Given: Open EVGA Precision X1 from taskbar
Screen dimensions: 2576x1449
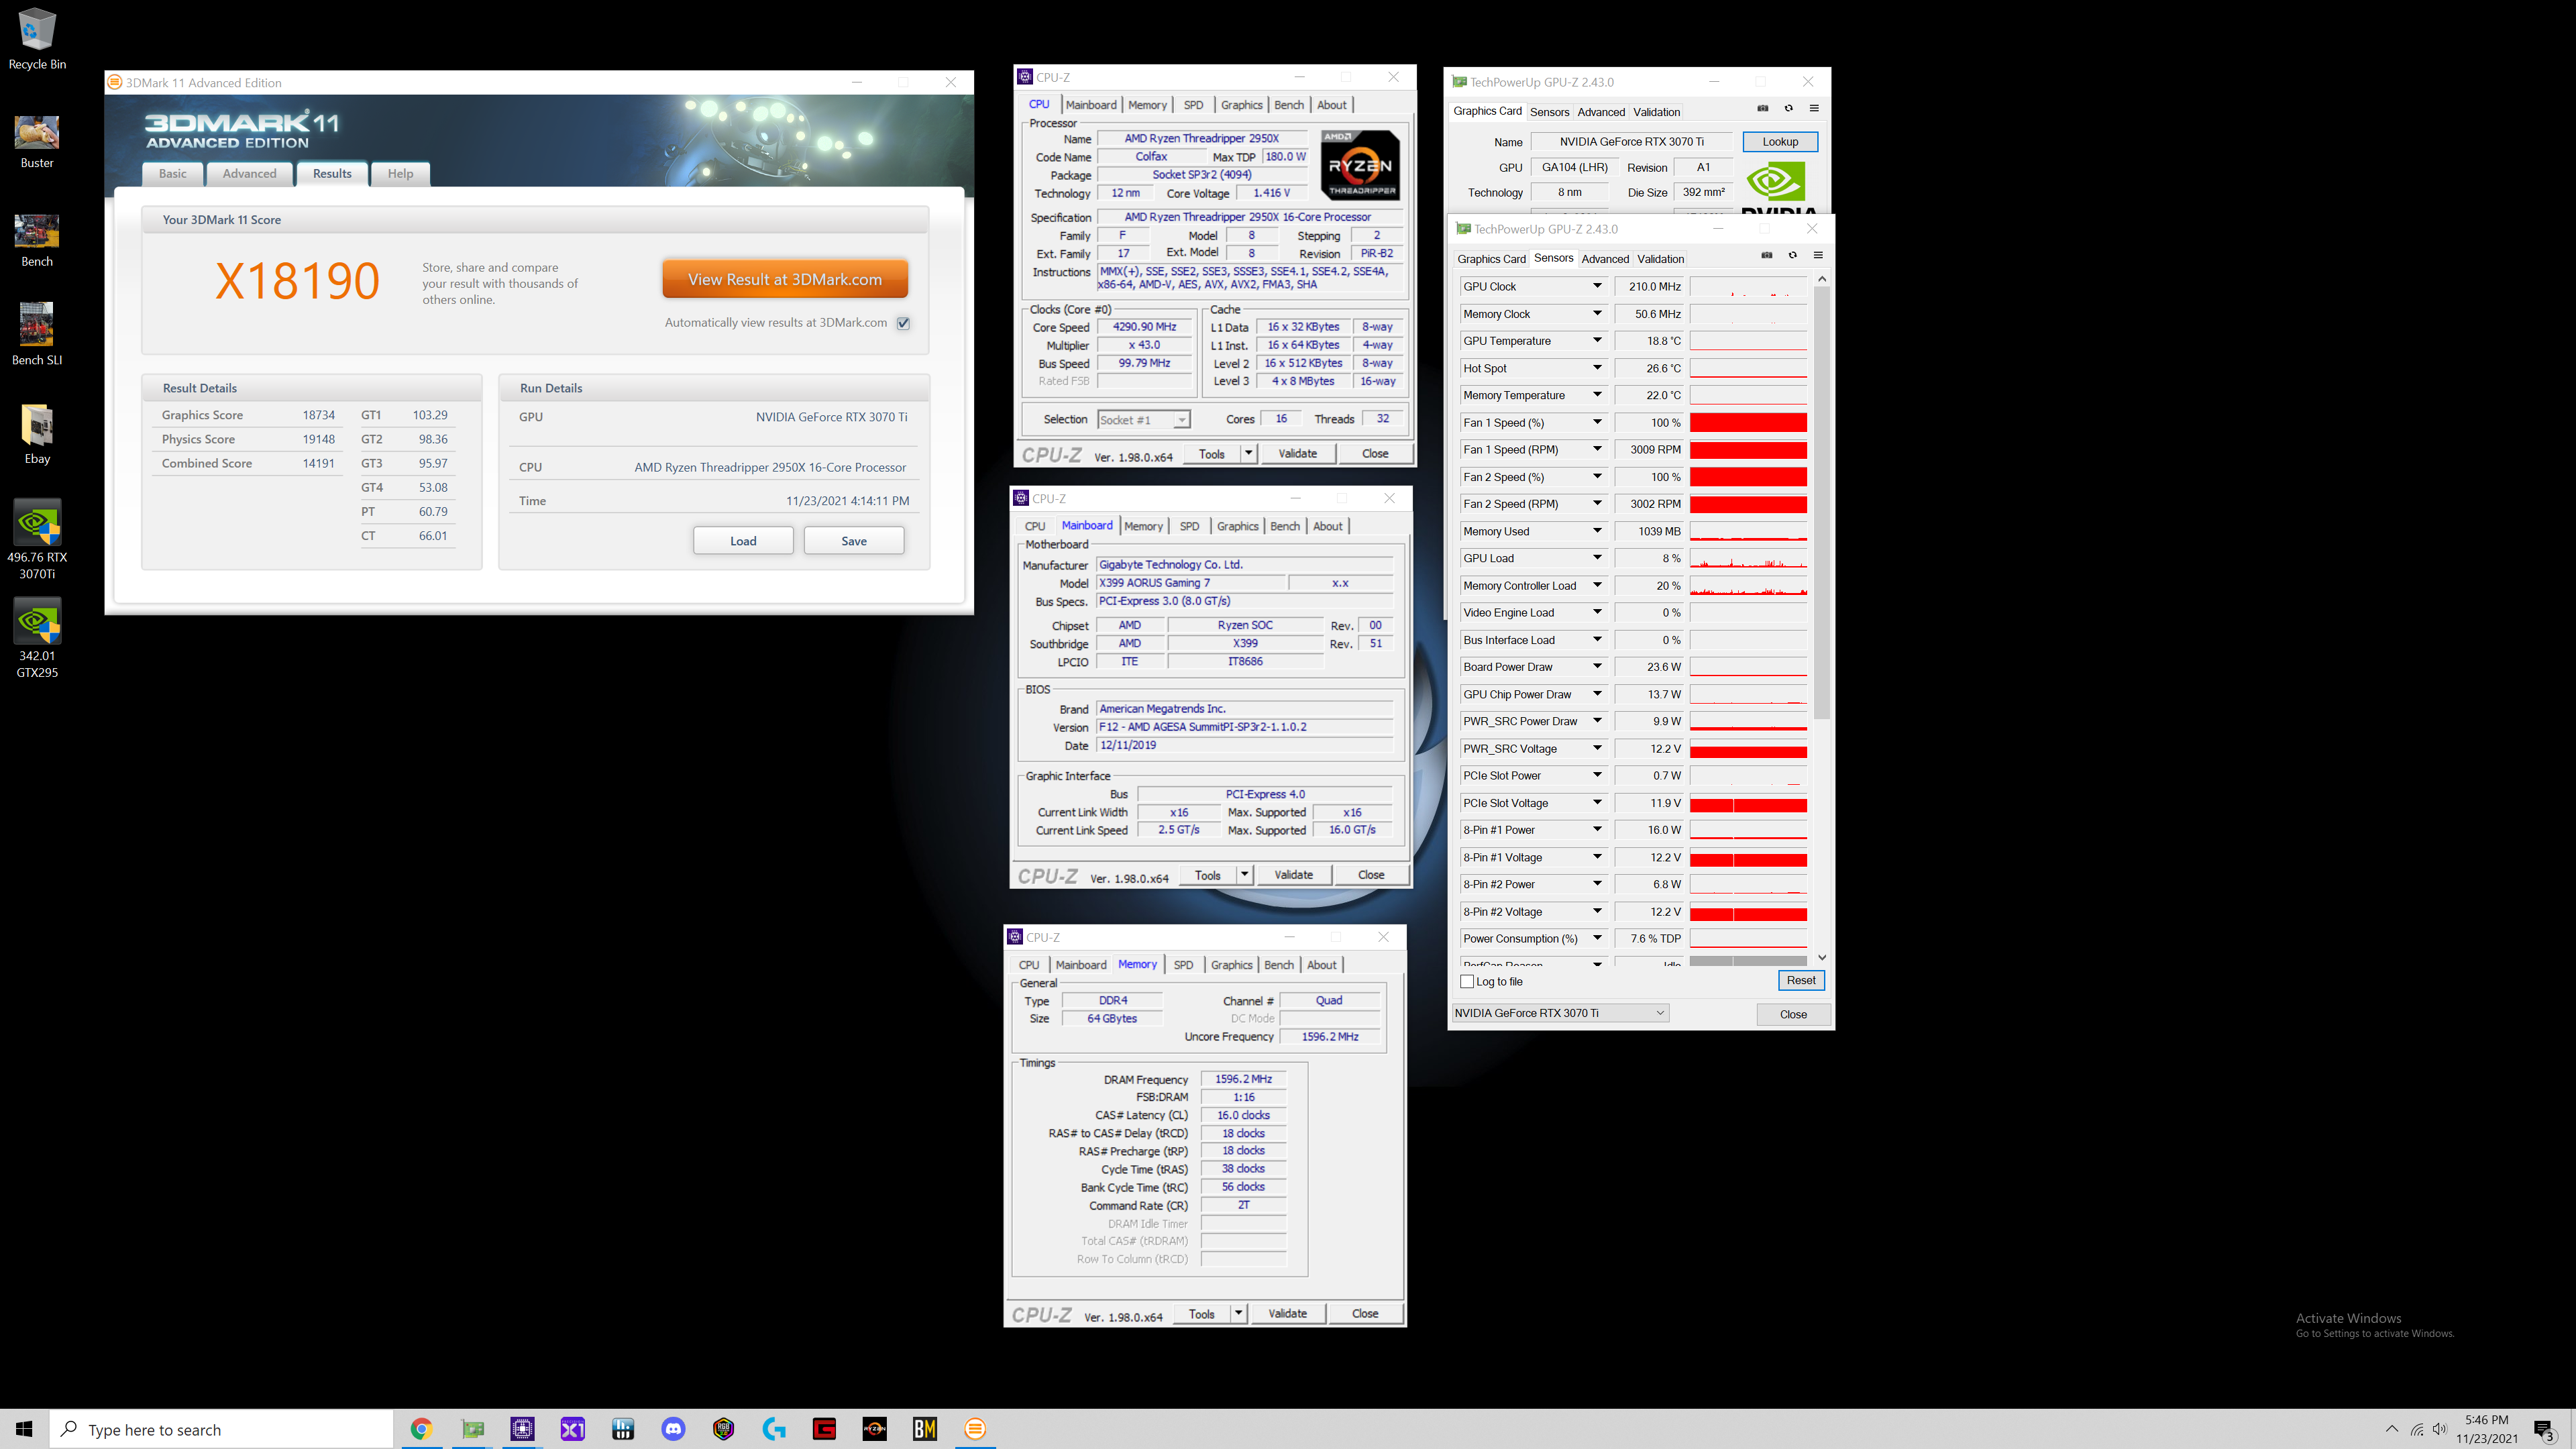Looking at the screenshot, I should click(572, 1429).
